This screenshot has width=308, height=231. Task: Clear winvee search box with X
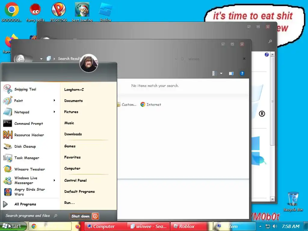(x=244, y=59)
